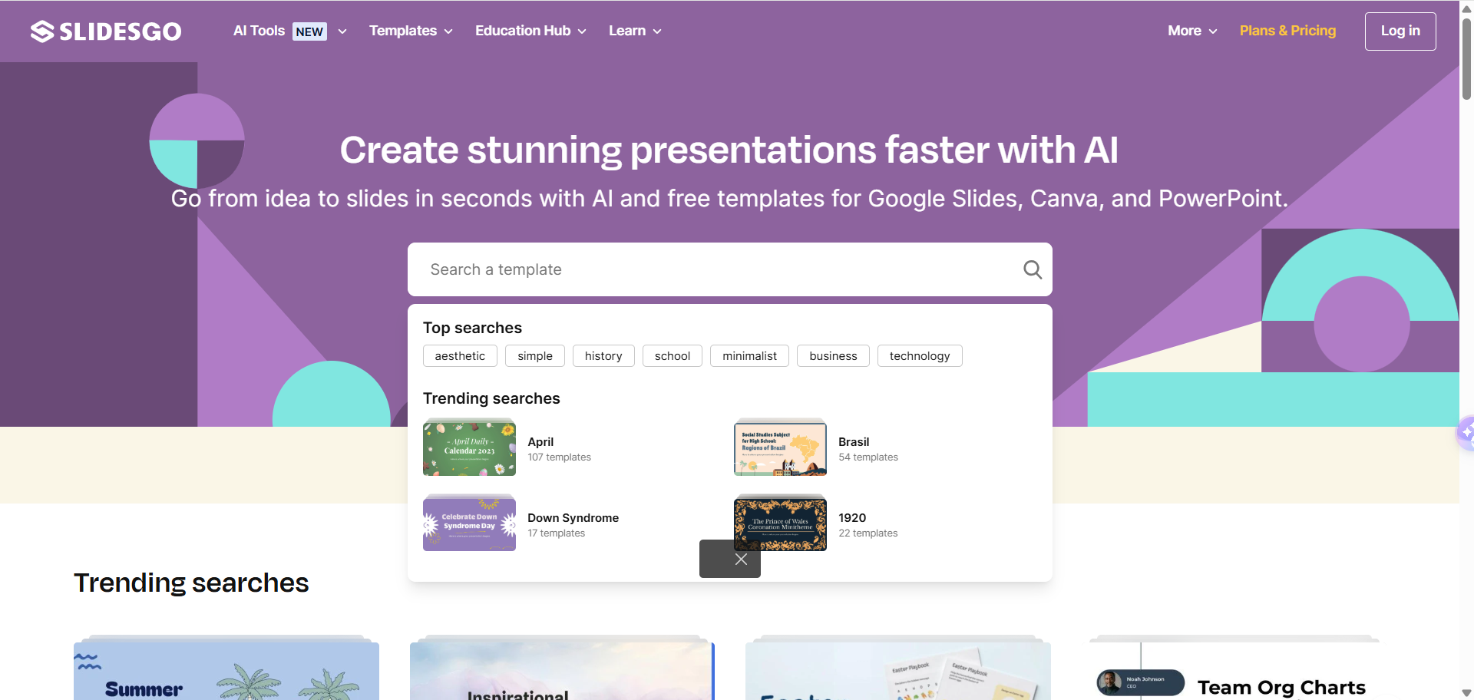Expand the Templates menu
Image resolution: width=1474 pixels, height=700 pixels.
411,31
